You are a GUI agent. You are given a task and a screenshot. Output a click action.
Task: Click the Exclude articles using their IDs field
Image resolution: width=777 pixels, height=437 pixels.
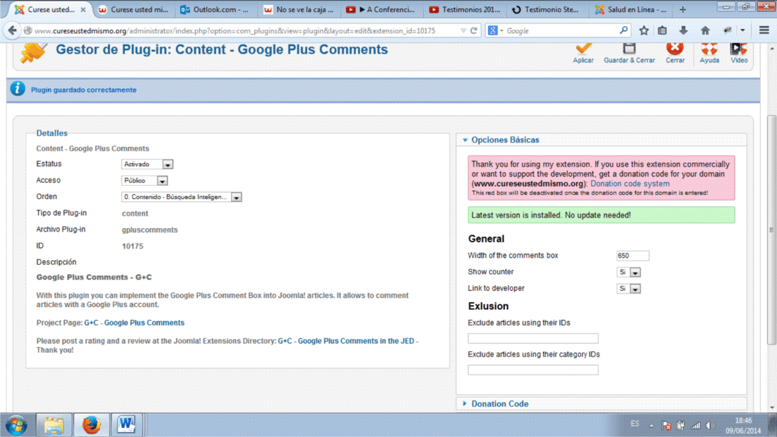[x=533, y=338]
